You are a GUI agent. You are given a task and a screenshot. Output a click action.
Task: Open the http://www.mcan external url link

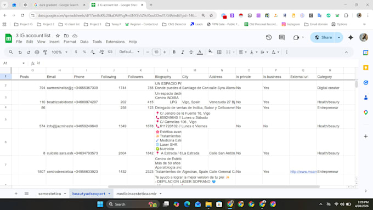click(303, 172)
